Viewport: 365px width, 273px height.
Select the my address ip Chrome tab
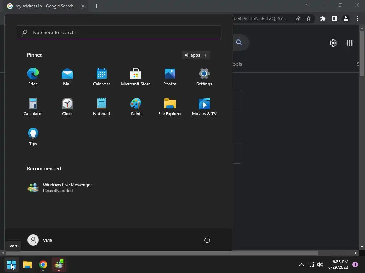coord(45,6)
